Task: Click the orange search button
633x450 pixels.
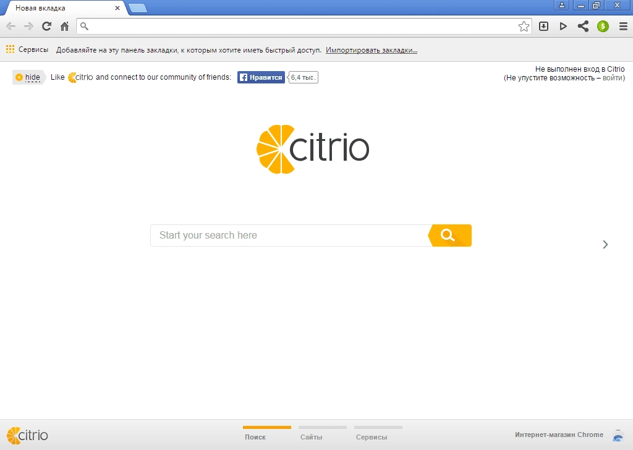Action: [x=450, y=236]
